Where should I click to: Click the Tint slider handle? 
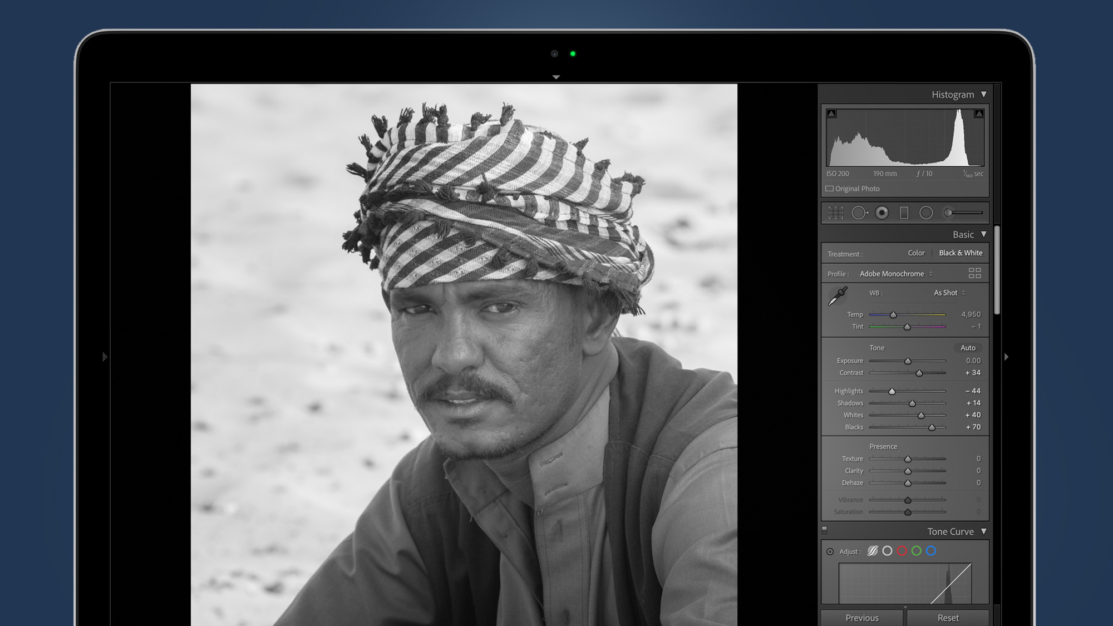(907, 327)
